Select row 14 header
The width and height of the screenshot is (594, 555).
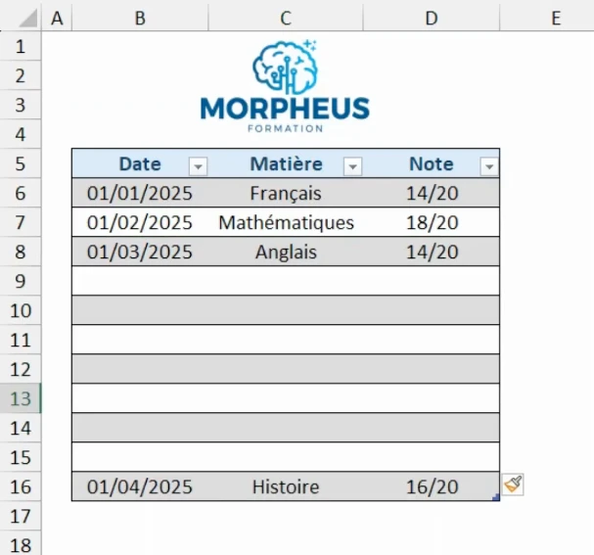click(x=21, y=428)
